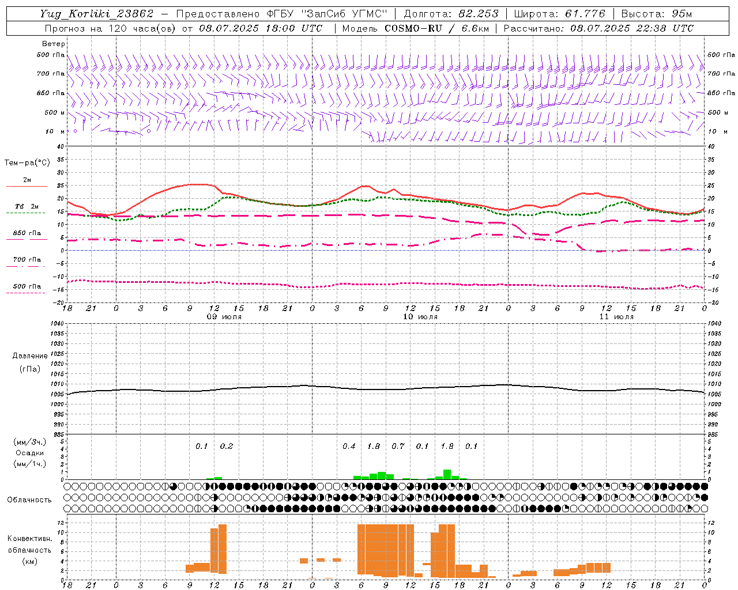This screenshot has height=590, width=738.
Task: Select the Осадки precipitation label
Action: click(30, 453)
